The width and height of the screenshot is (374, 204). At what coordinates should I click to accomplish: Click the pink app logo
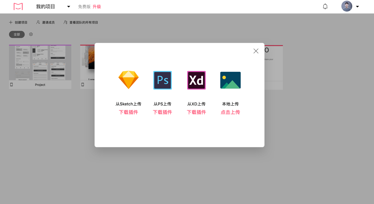[x=18, y=6]
